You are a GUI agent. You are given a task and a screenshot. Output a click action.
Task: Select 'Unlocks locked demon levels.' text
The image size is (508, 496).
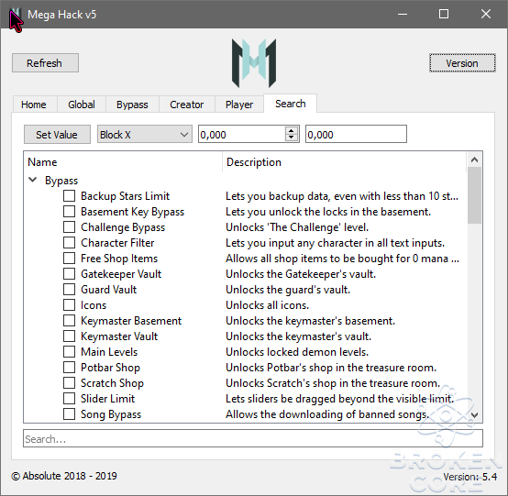(x=297, y=352)
